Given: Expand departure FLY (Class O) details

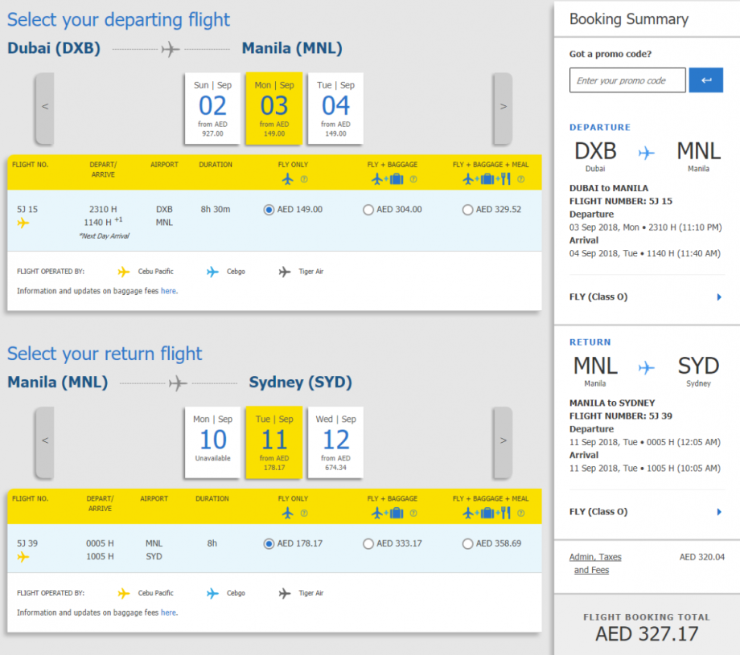Looking at the screenshot, I should coord(719,297).
